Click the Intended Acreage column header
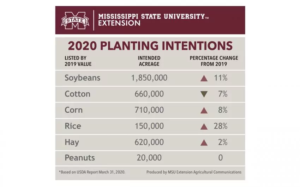 click(149, 61)
